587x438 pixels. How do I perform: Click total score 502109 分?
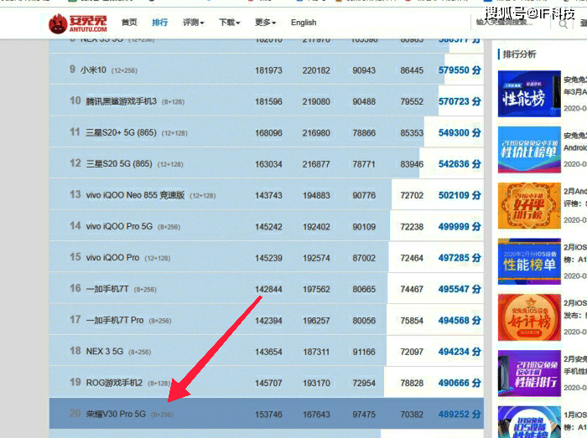[x=460, y=195]
